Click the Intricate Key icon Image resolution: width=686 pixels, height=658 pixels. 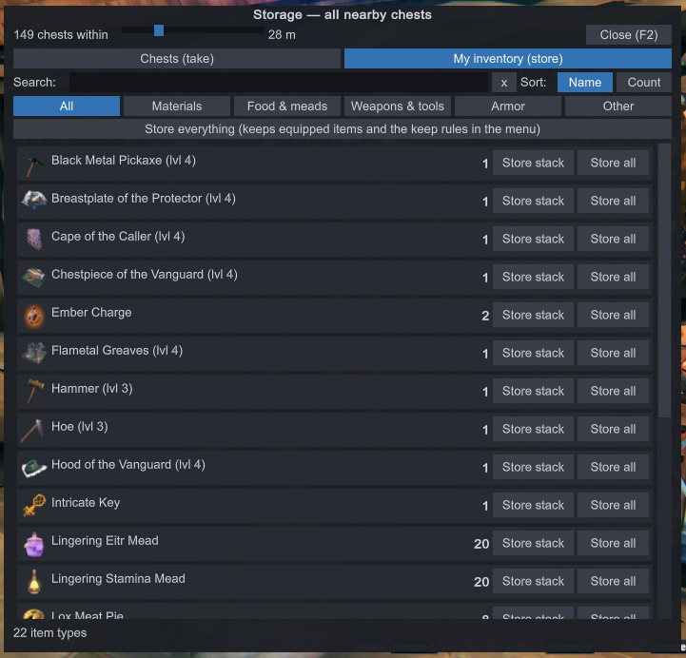pyautogui.click(x=34, y=506)
